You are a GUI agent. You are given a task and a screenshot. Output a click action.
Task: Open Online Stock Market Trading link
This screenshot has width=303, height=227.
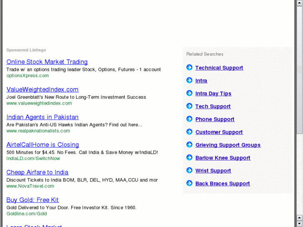(x=47, y=62)
